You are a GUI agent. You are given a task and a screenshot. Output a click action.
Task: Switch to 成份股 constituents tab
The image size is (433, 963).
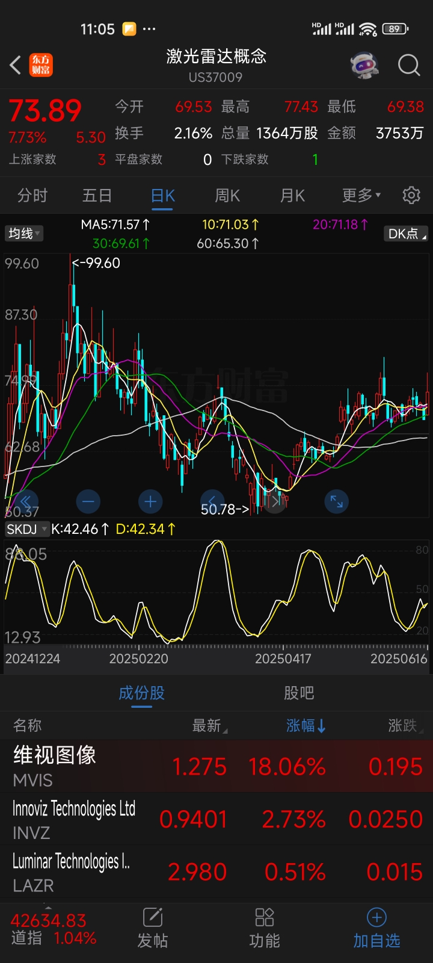click(x=141, y=693)
